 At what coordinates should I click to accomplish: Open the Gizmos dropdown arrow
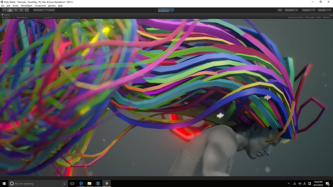click(x=331, y=18)
